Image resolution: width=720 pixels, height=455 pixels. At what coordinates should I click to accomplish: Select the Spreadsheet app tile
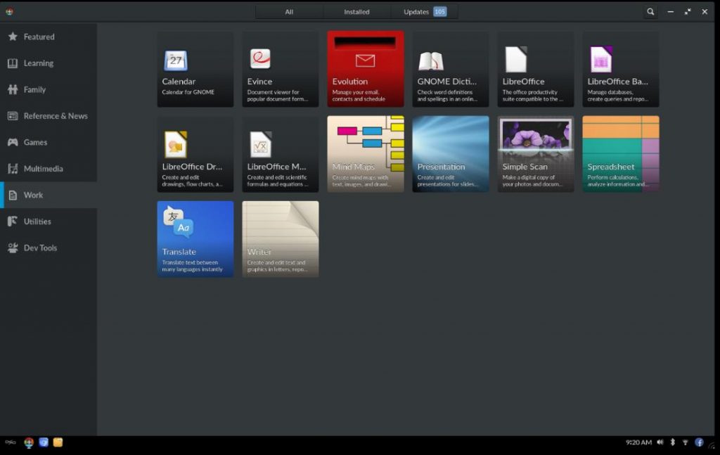point(621,154)
